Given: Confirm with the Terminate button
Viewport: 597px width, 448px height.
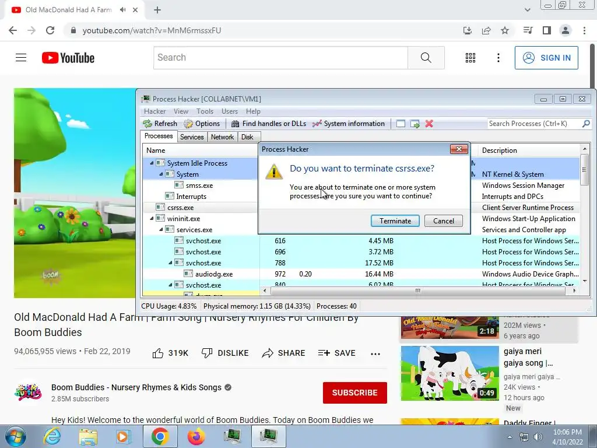Looking at the screenshot, I should tap(395, 221).
